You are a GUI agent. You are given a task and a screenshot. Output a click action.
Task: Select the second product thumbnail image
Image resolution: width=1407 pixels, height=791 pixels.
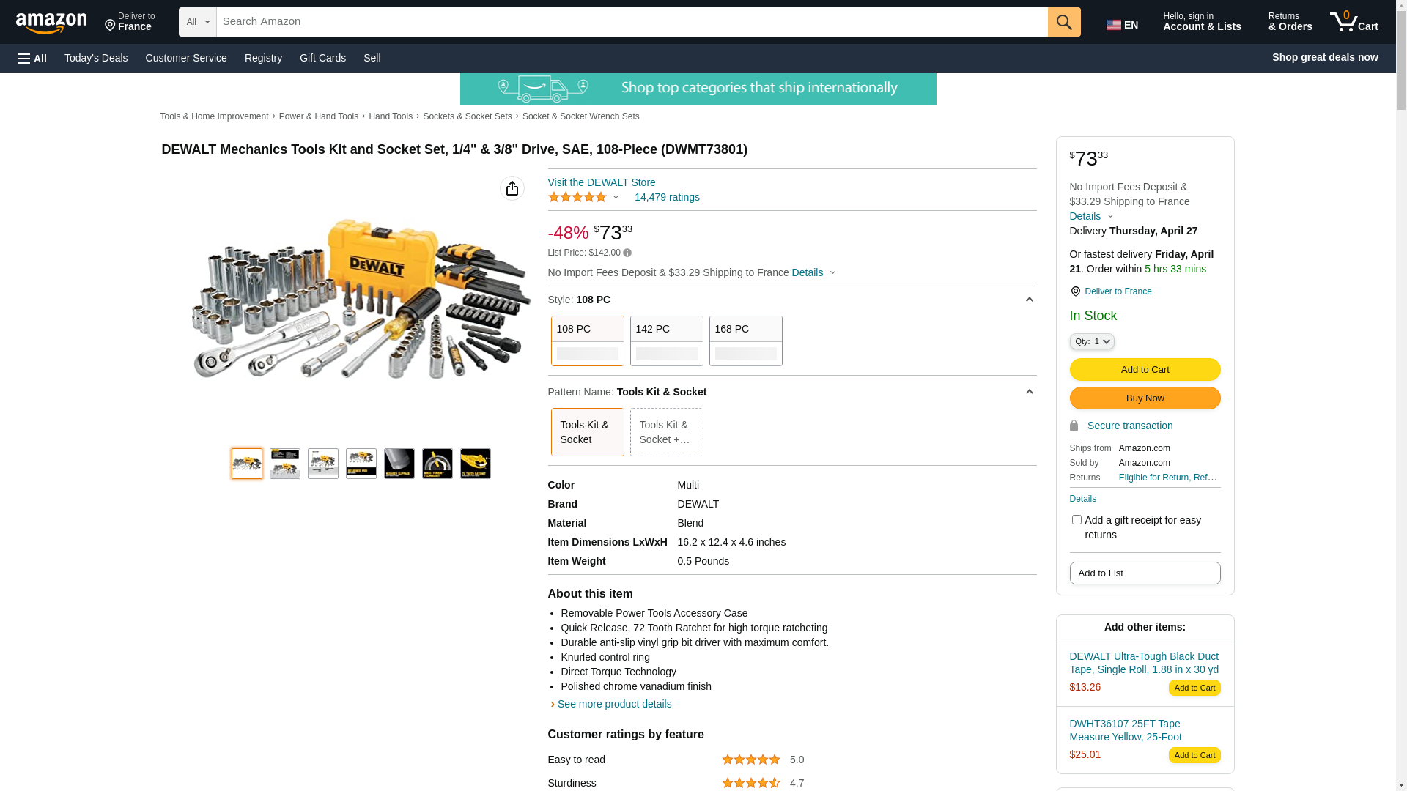285,464
